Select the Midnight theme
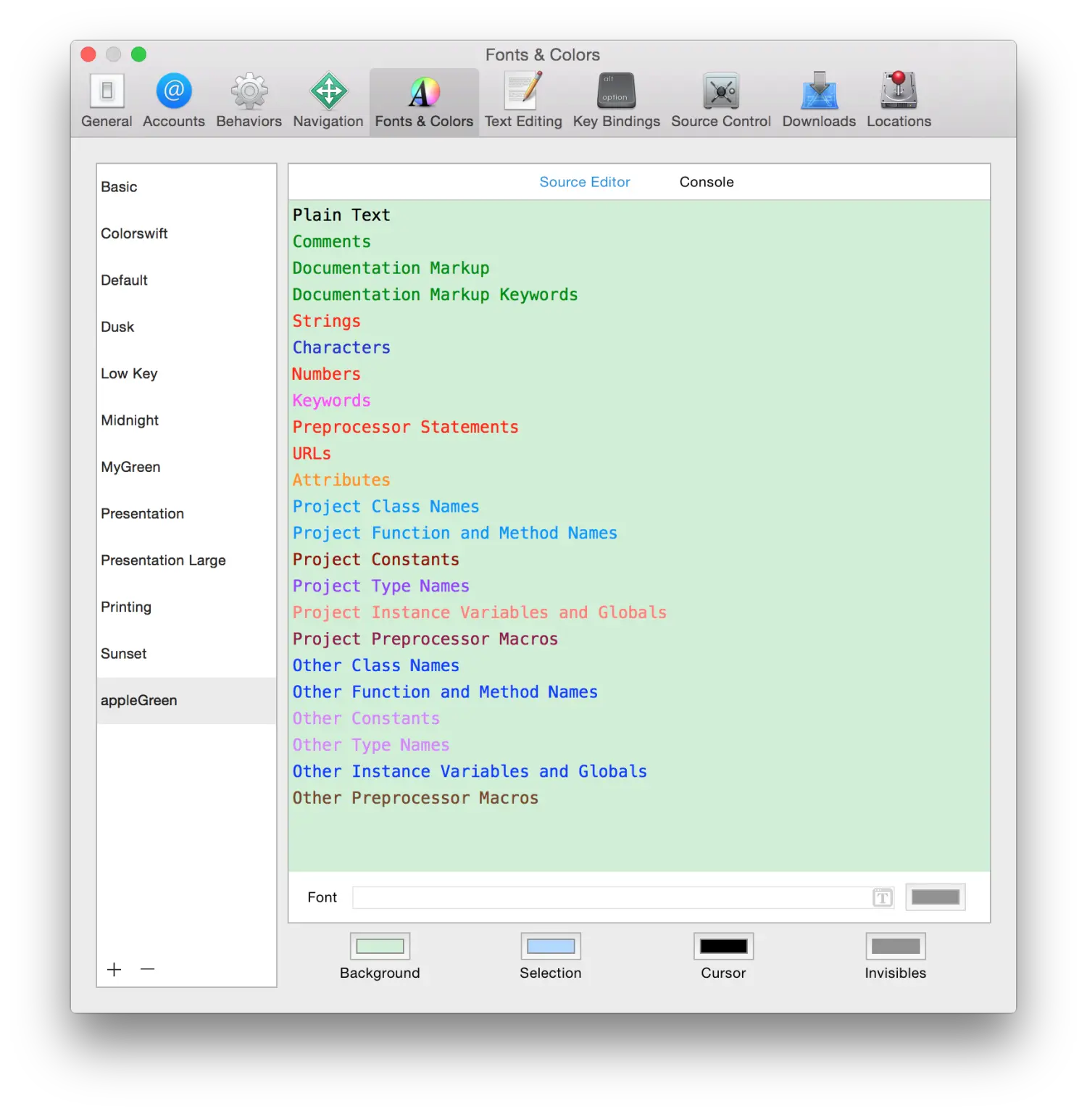The width and height of the screenshot is (1087, 1114). 187,420
